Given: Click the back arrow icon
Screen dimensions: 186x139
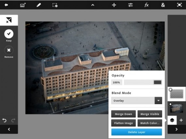Looking at the screenshot, I should [x=6, y=5].
